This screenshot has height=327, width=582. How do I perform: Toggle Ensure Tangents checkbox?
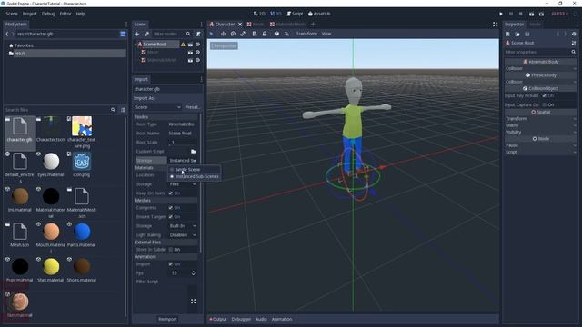[x=171, y=216]
